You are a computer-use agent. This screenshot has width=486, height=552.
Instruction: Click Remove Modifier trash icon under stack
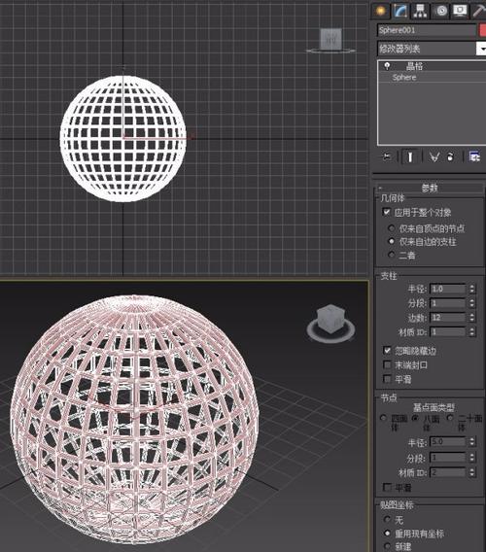coord(450,156)
